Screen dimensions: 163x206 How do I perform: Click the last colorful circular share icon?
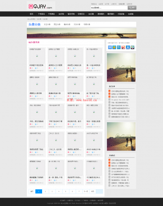pos(133,47)
